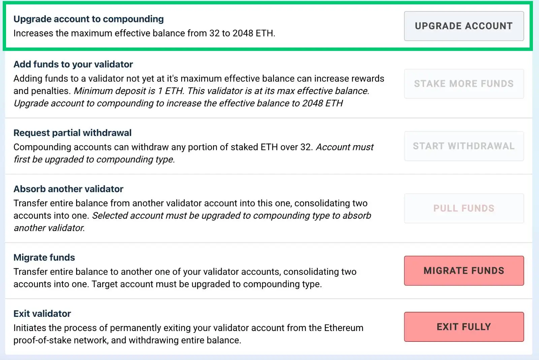The image size is (539, 360).
Task: Click the 'Minimum deposit is 1 ETH' note
Action: click(129, 91)
